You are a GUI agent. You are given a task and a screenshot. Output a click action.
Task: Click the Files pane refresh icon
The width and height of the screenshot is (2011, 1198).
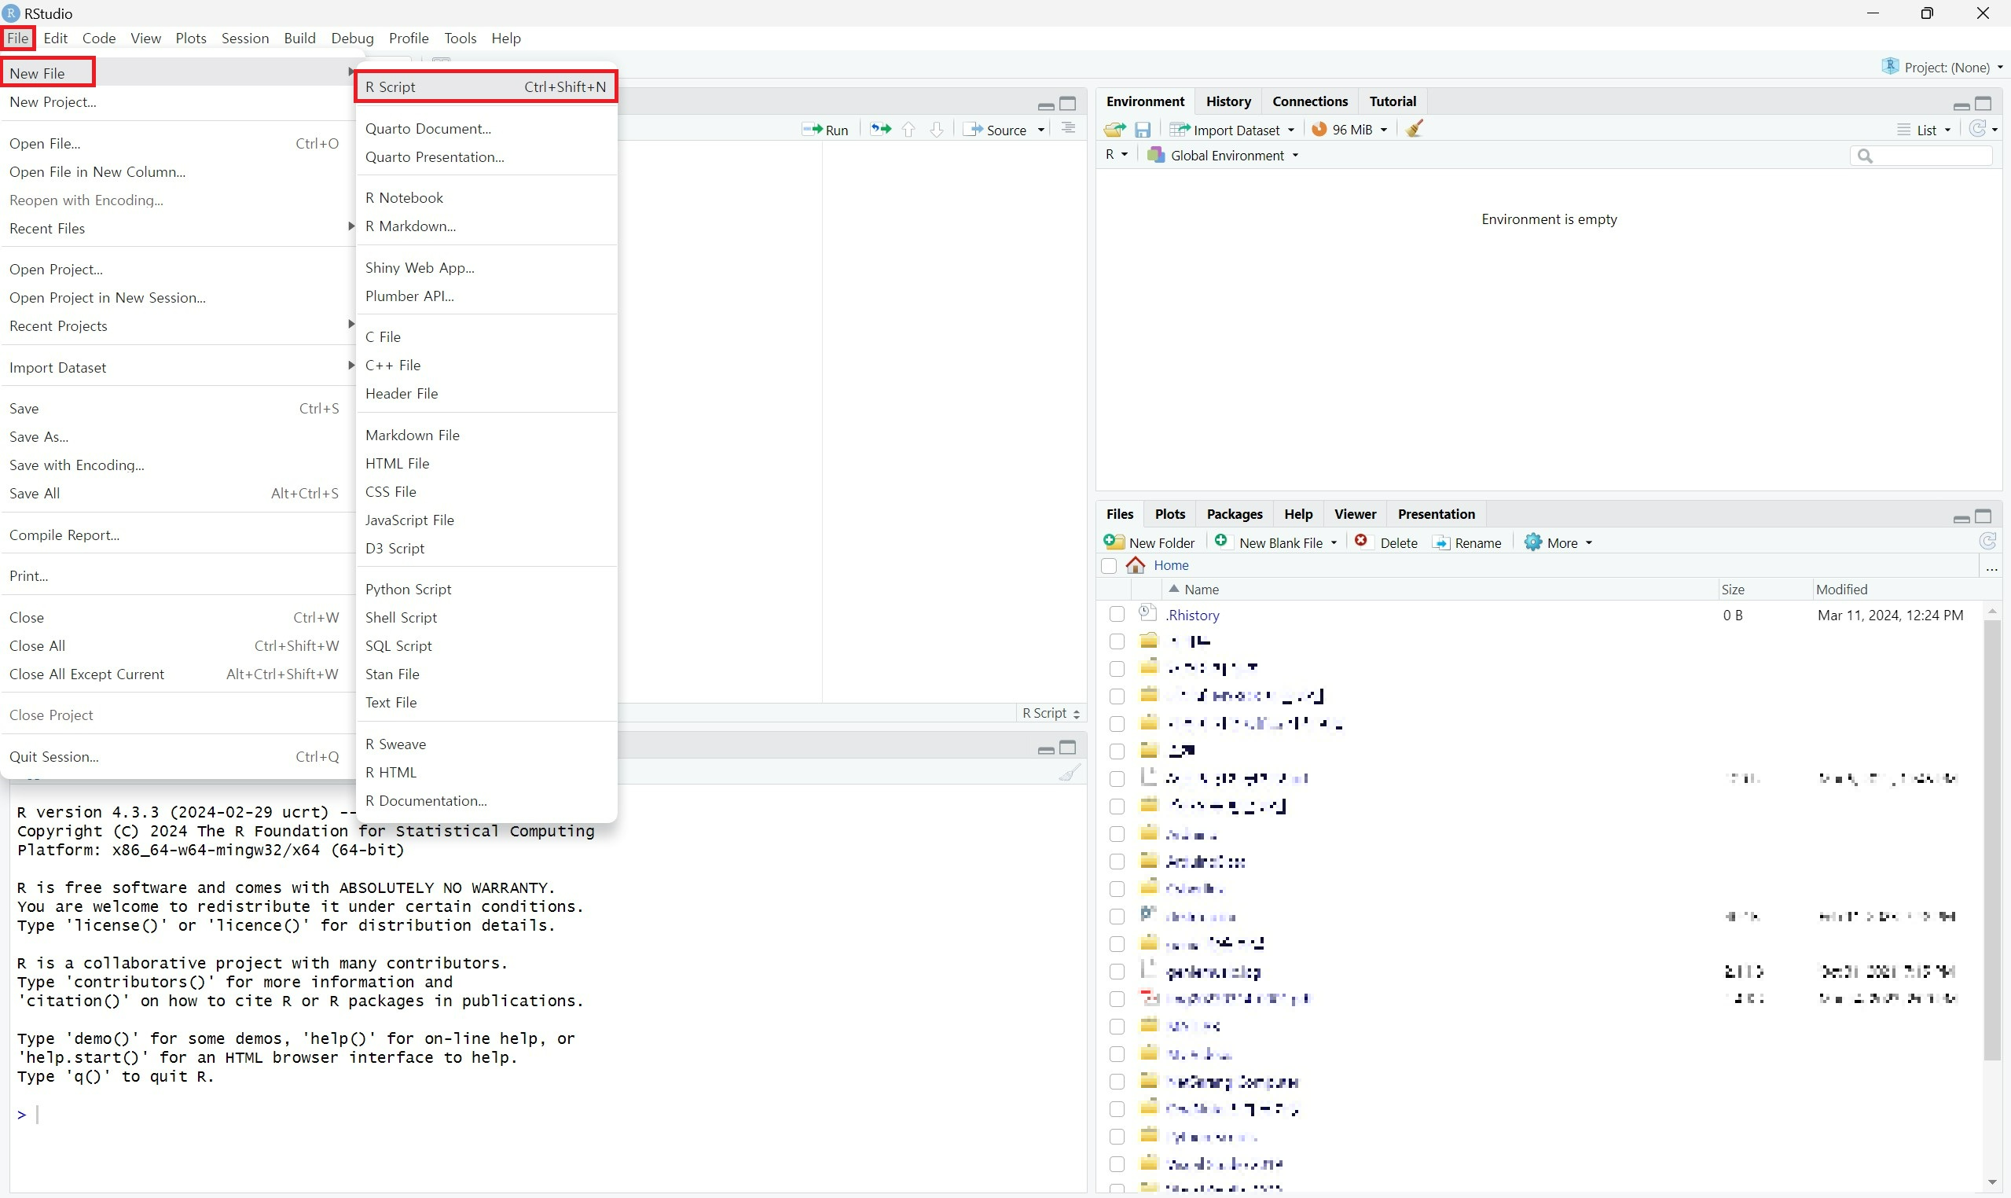click(x=1987, y=542)
